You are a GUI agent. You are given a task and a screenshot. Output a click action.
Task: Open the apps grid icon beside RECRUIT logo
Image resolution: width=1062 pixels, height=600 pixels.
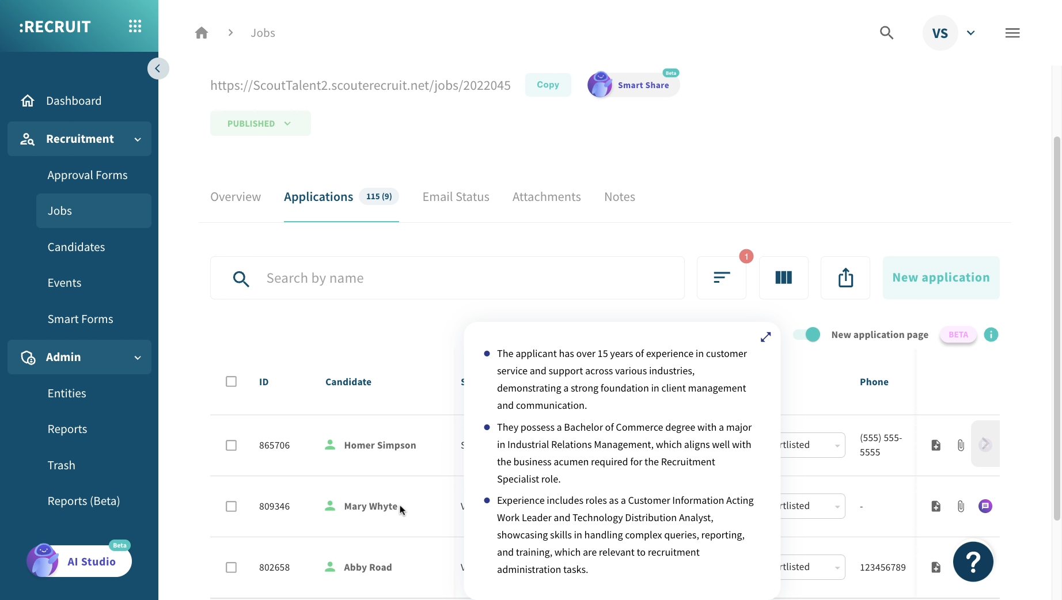tap(135, 26)
